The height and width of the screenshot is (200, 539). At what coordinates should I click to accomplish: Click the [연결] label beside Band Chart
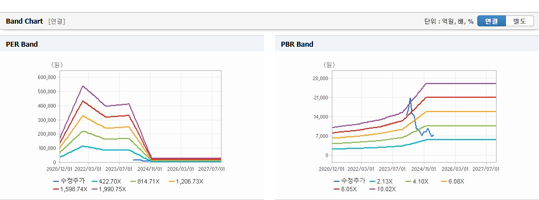pos(57,21)
